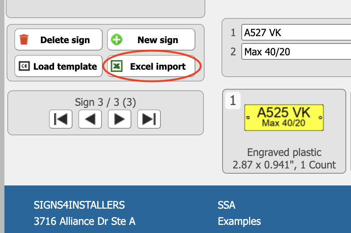Skip to the last sign

coord(149,119)
